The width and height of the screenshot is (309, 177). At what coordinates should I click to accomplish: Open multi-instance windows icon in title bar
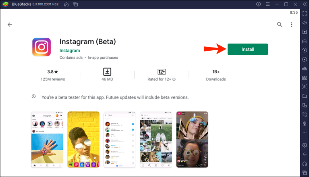(76, 4)
